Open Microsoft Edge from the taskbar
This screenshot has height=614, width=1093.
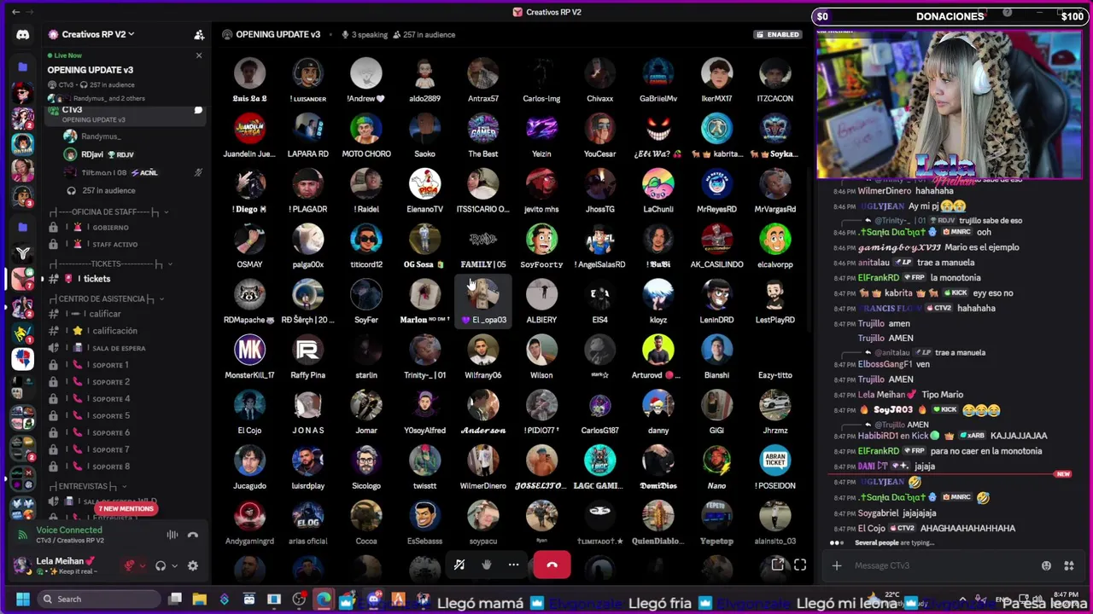pos(324,600)
